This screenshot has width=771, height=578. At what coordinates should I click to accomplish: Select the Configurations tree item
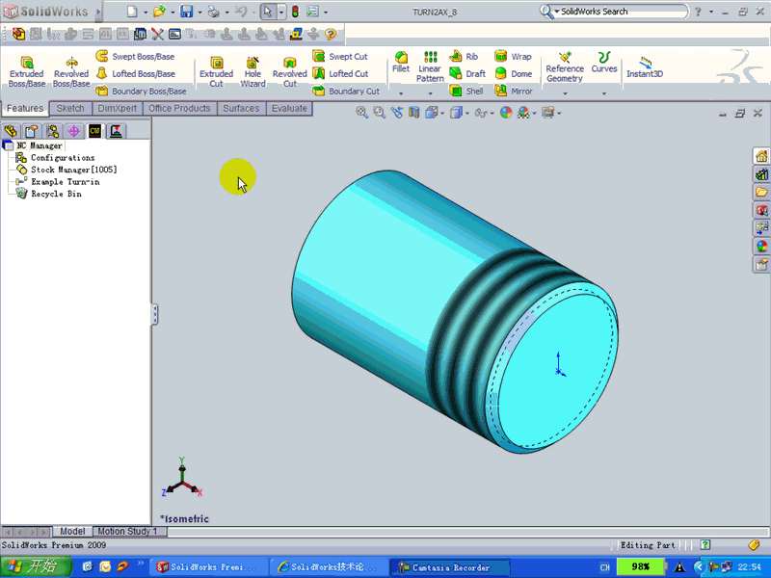63,158
